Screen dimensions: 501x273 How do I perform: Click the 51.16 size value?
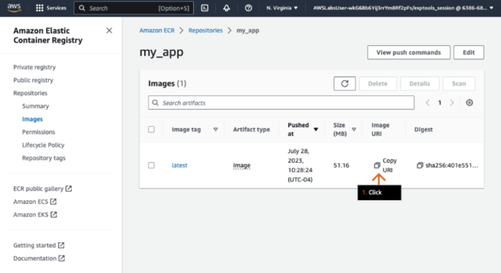[341, 165]
